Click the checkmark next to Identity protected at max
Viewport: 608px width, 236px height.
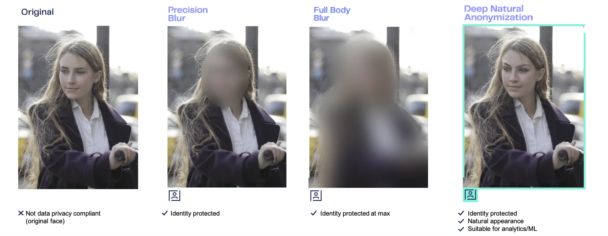point(314,213)
